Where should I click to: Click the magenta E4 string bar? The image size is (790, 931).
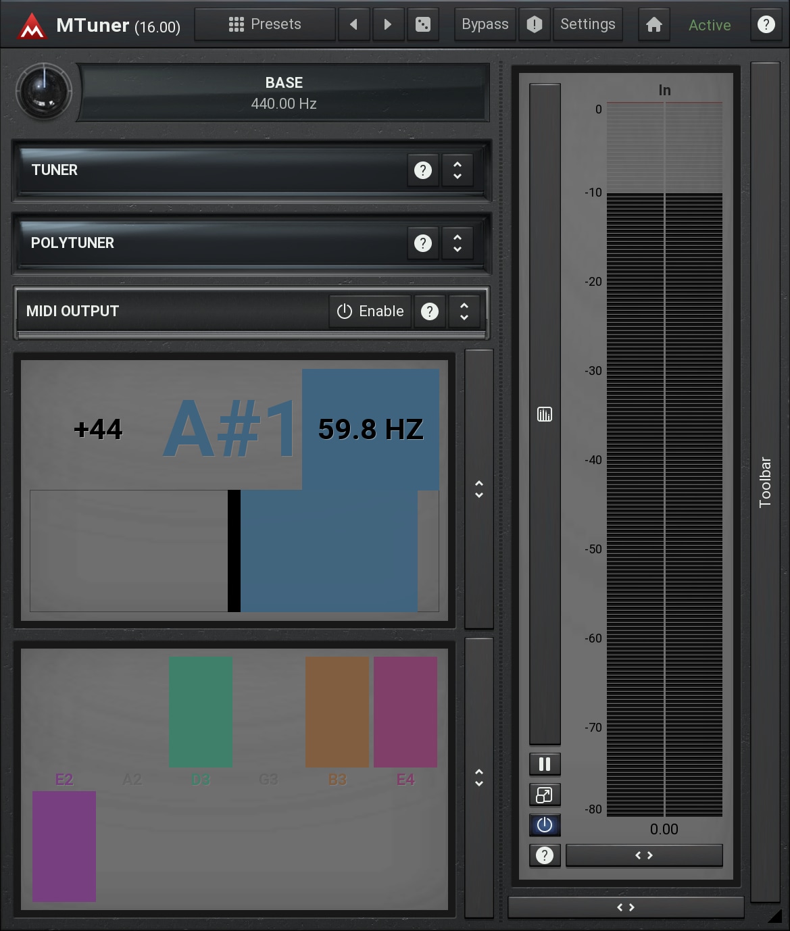405,711
